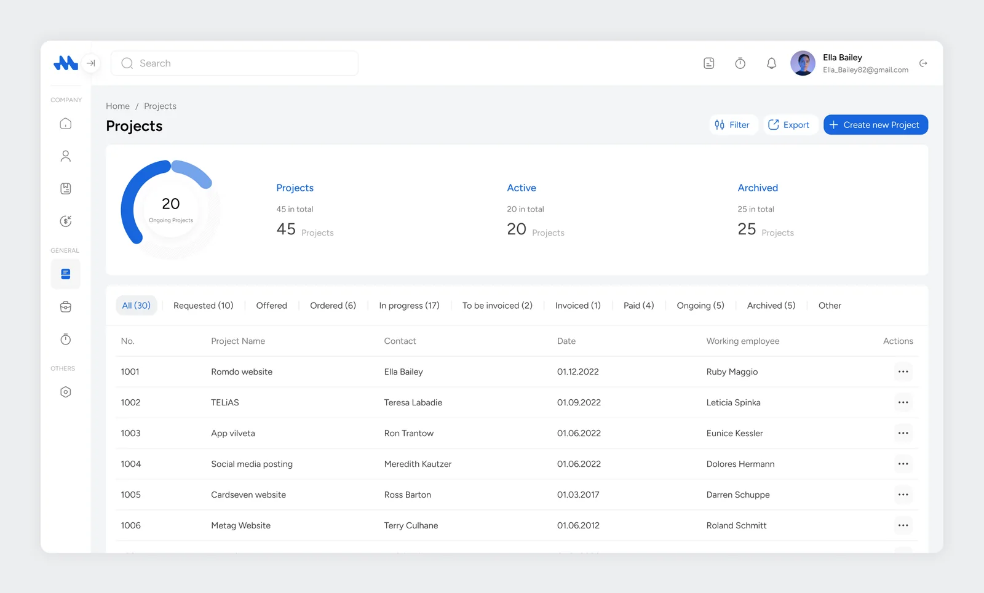This screenshot has height=593, width=984.
Task: Switch to To be invoiced (2) tab
Action: (497, 305)
